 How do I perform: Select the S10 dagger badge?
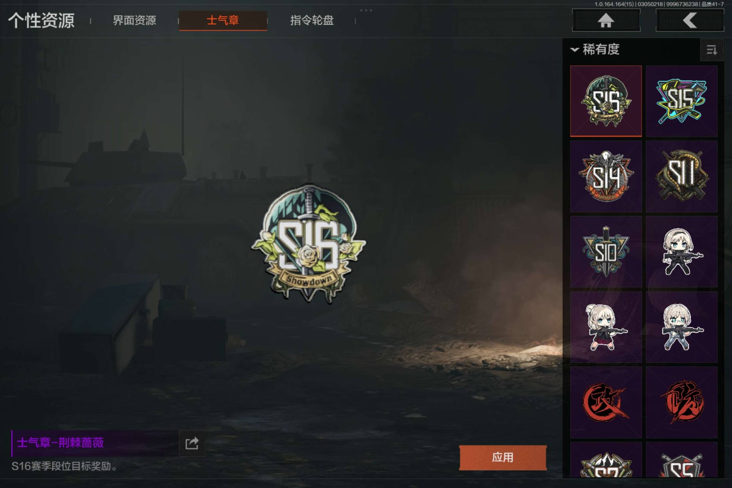point(606,252)
